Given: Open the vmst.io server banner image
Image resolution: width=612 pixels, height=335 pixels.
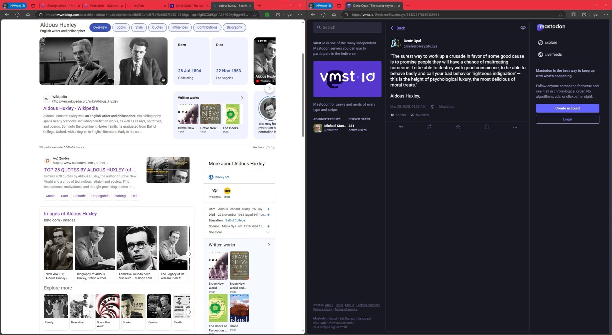Looking at the screenshot, I should coord(347,79).
